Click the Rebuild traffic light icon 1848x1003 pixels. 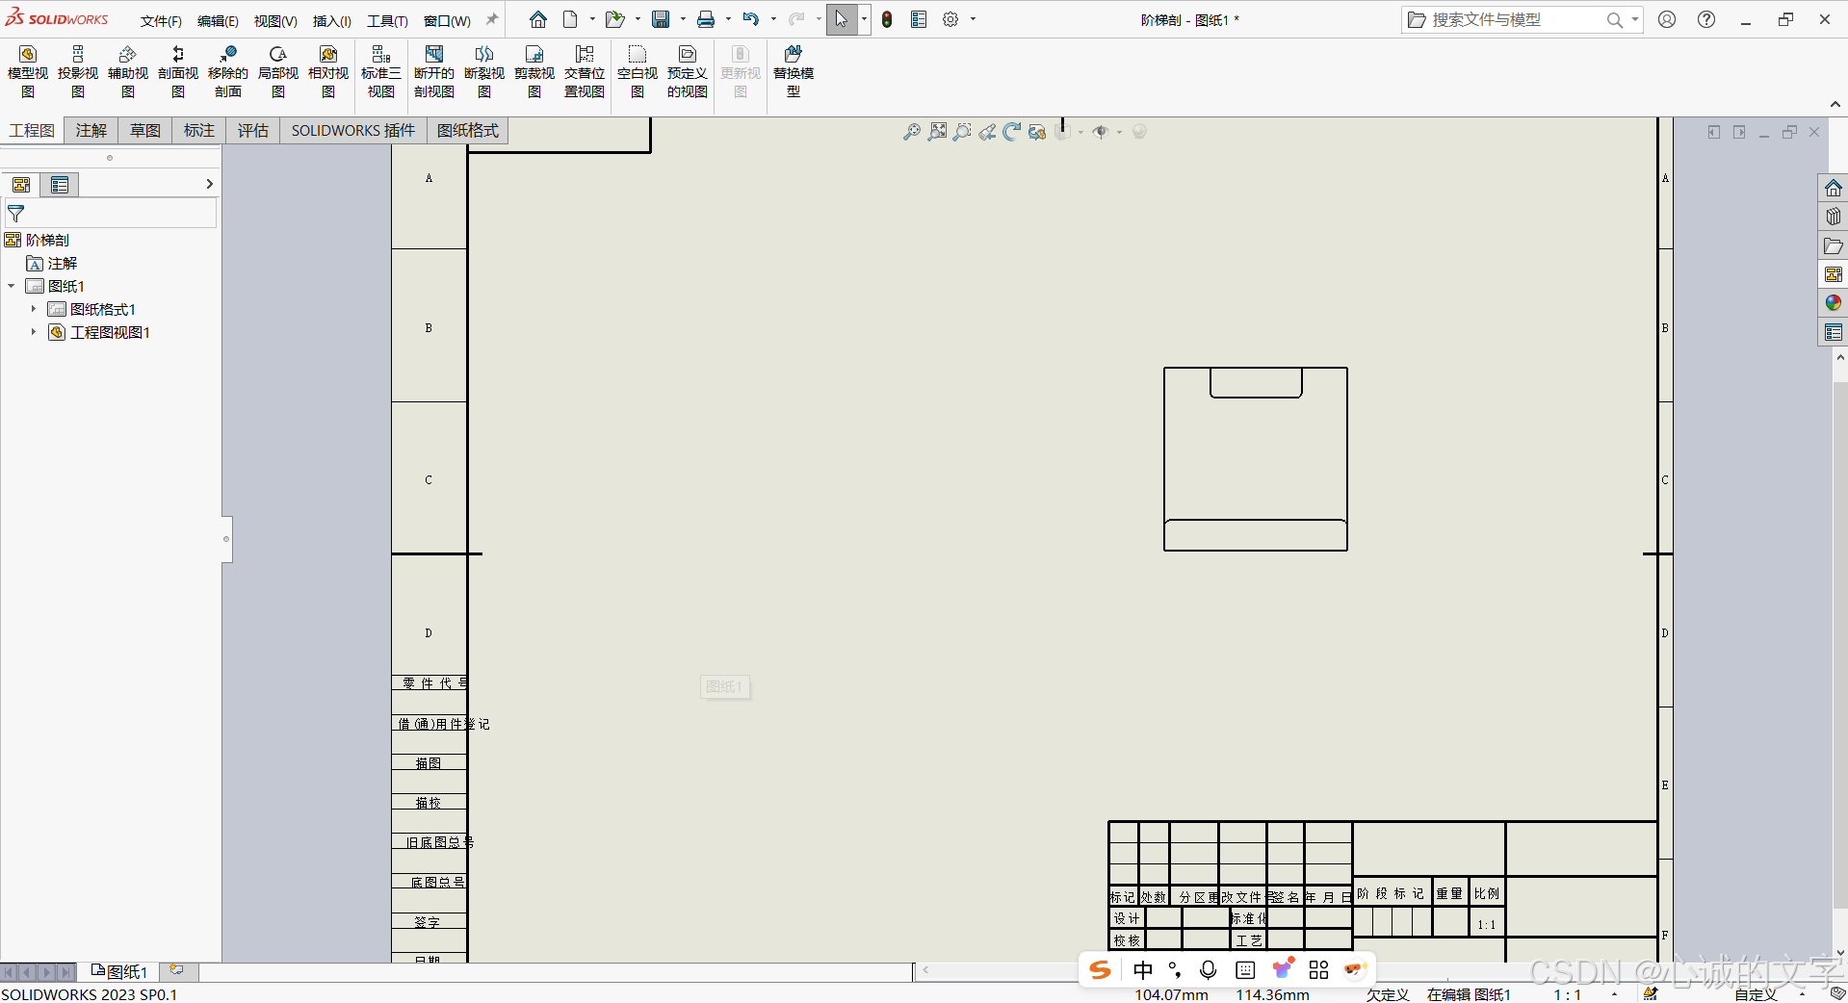tap(887, 19)
